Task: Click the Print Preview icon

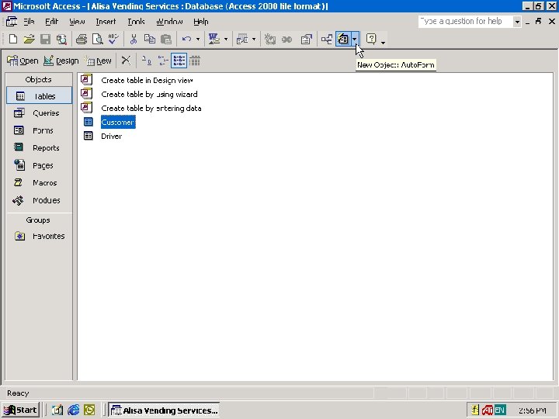Action: click(x=97, y=39)
